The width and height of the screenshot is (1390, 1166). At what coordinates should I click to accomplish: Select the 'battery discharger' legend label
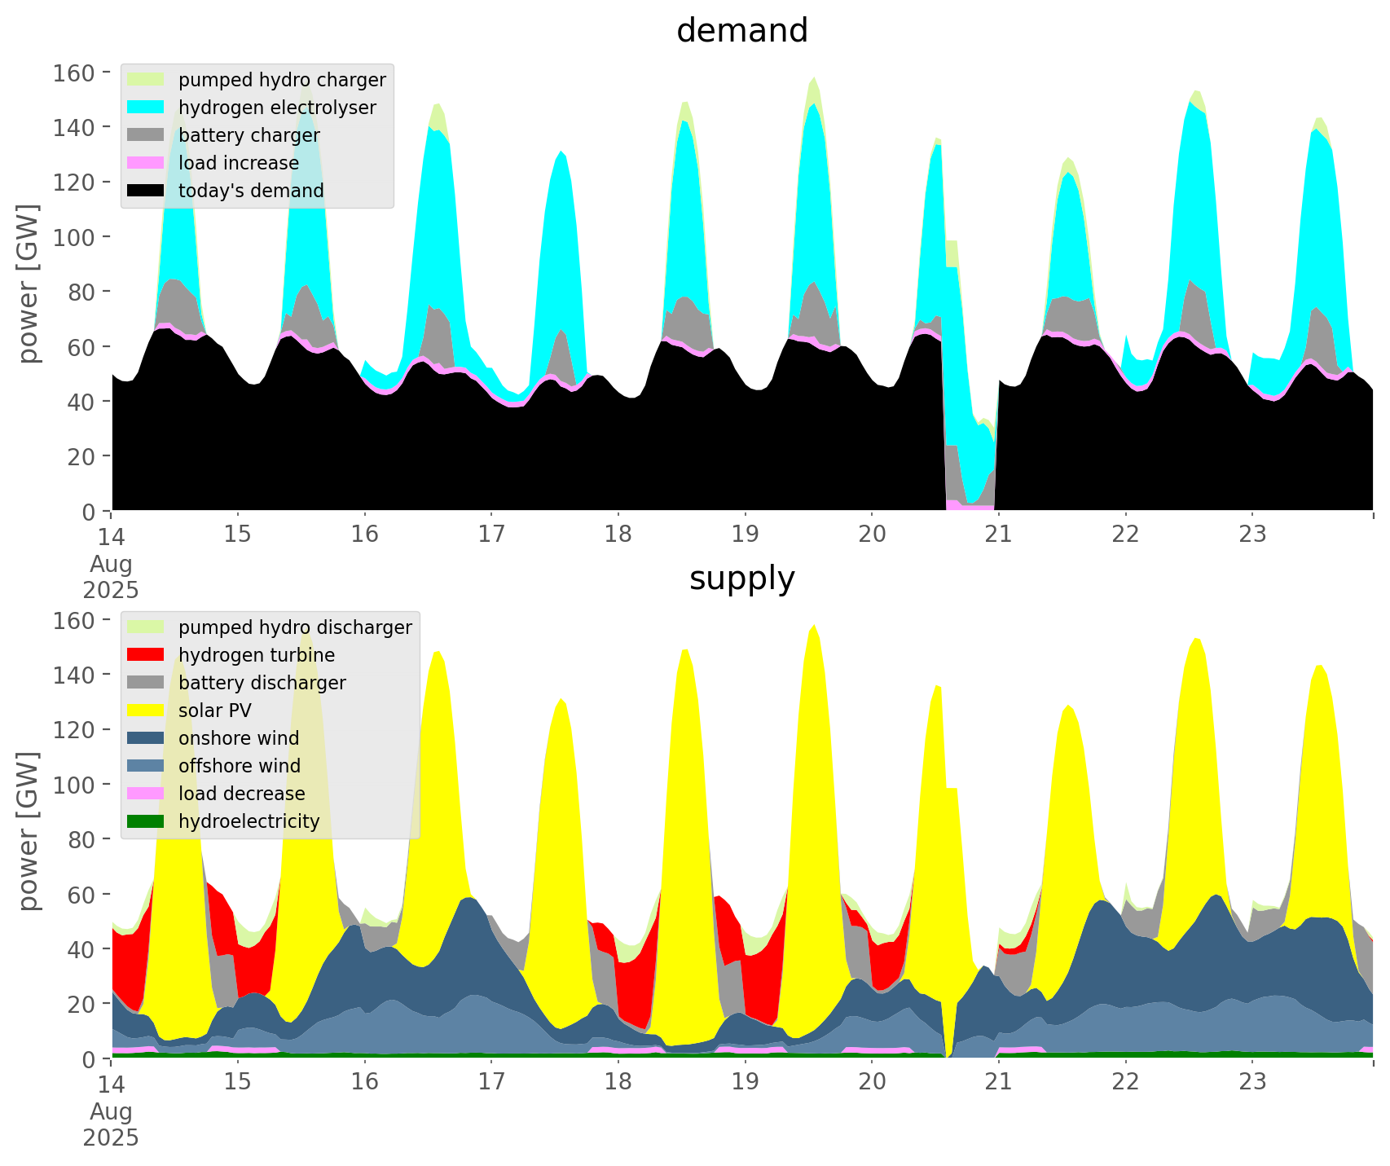click(262, 683)
